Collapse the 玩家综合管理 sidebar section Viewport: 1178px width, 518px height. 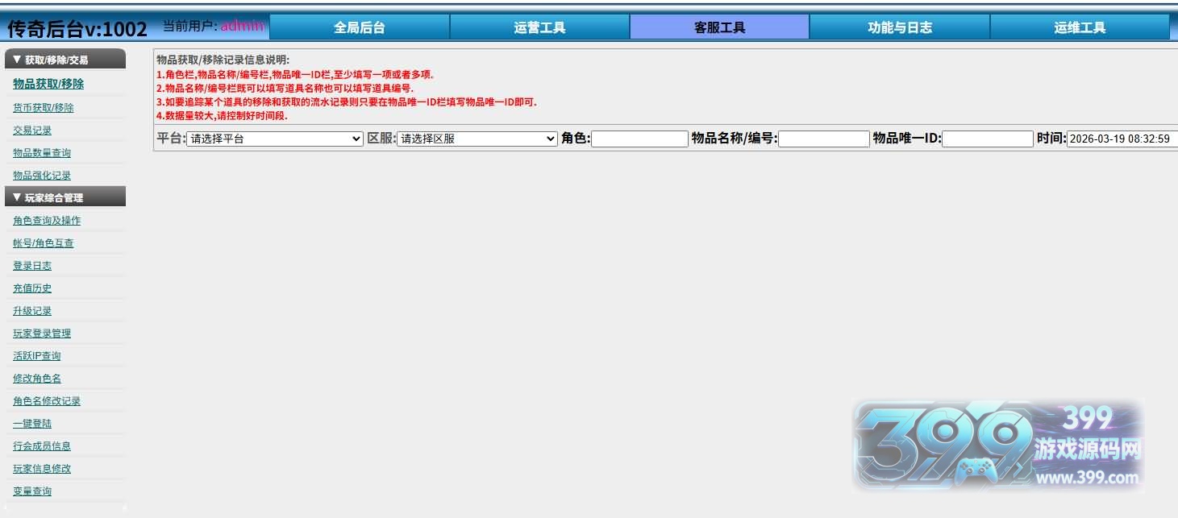click(x=65, y=197)
